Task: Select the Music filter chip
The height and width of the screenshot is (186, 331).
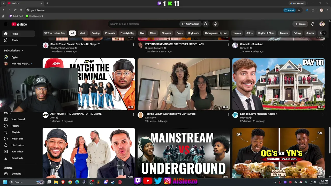Action: 83,33
